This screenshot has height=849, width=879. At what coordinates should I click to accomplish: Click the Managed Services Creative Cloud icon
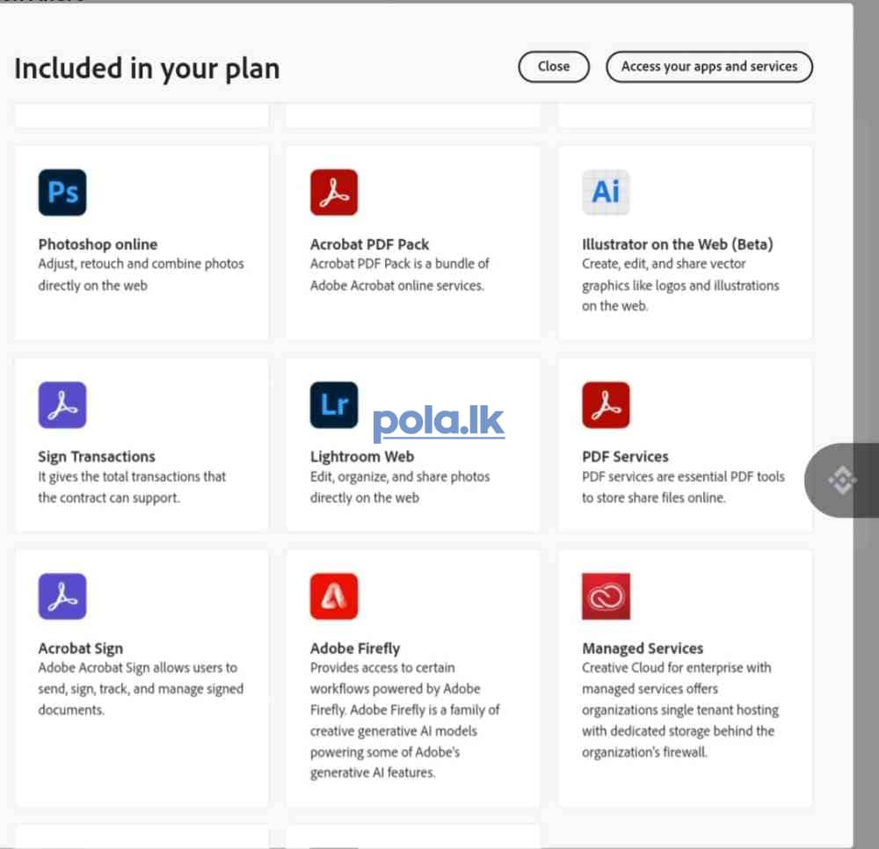606,596
